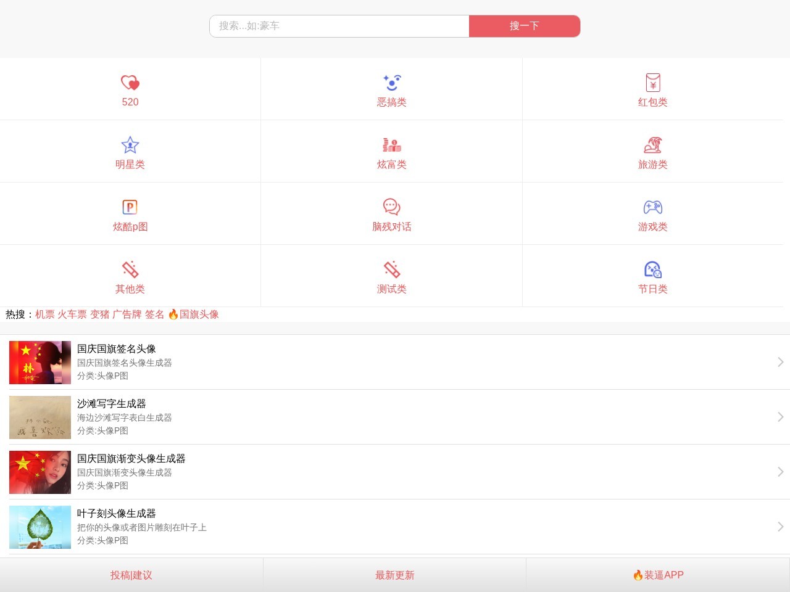
Task: Choose the 炫富类 coins icon
Action: pos(391,145)
